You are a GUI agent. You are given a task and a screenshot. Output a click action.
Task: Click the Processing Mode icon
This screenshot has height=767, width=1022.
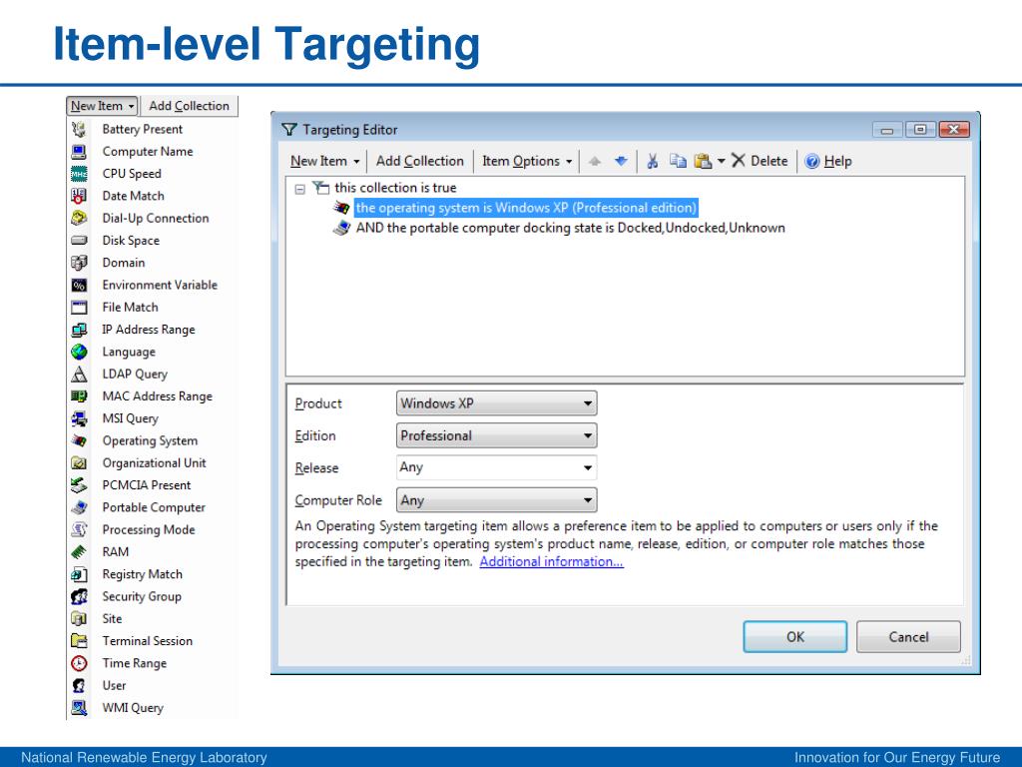79,529
